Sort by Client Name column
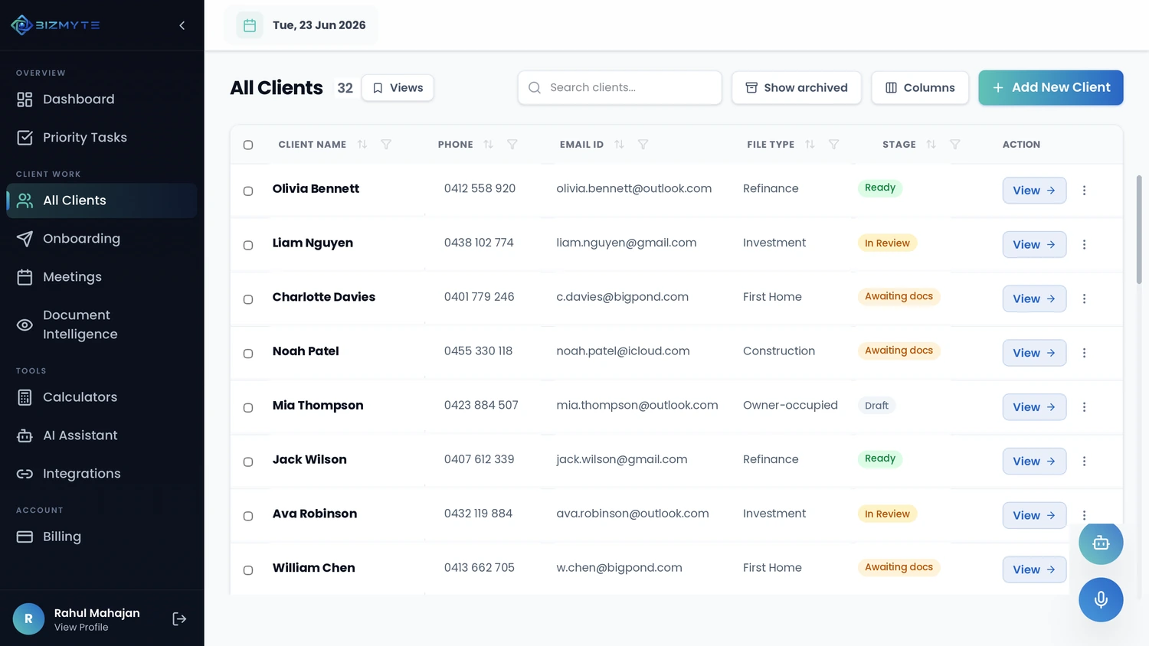 (x=362, y=145)
